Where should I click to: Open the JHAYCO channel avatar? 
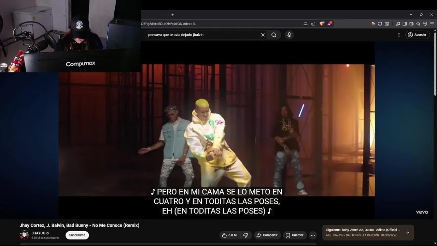24,235
